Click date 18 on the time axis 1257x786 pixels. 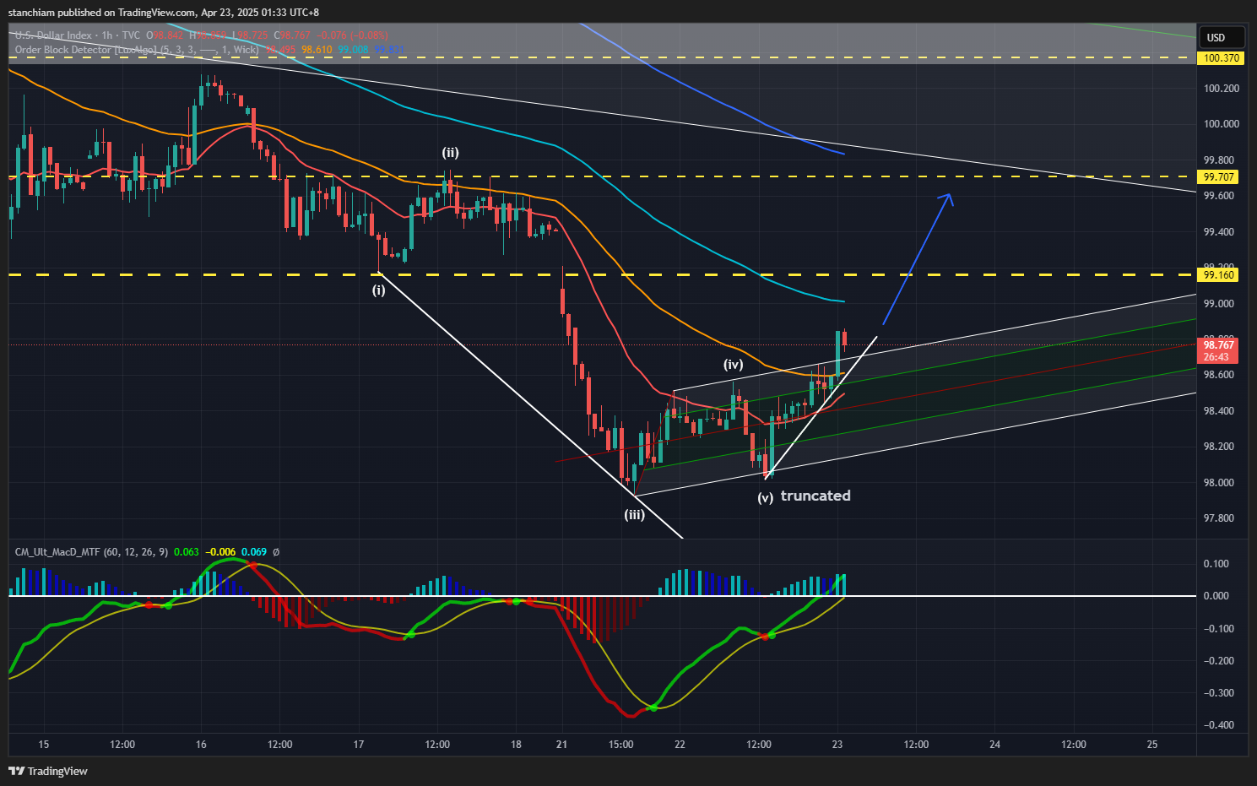pyautogui.click(x=516, y=745)
